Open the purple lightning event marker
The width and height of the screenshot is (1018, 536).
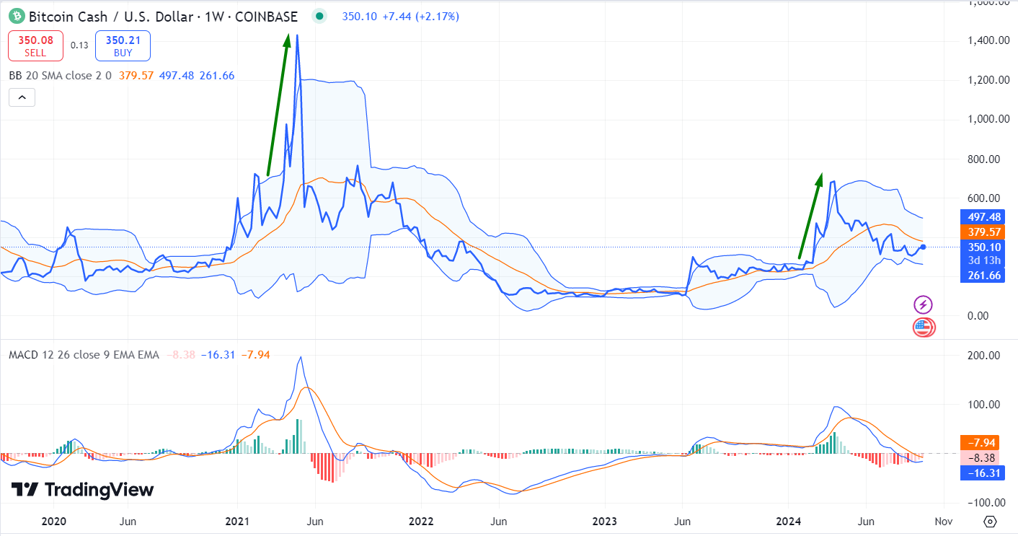tap(924, 304)
